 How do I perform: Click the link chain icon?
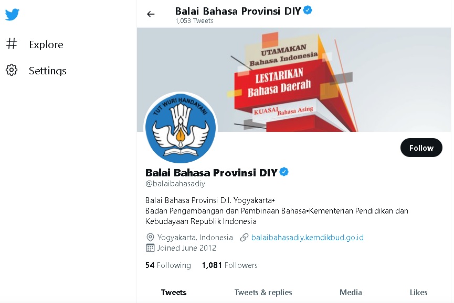[x=244, y=238]
